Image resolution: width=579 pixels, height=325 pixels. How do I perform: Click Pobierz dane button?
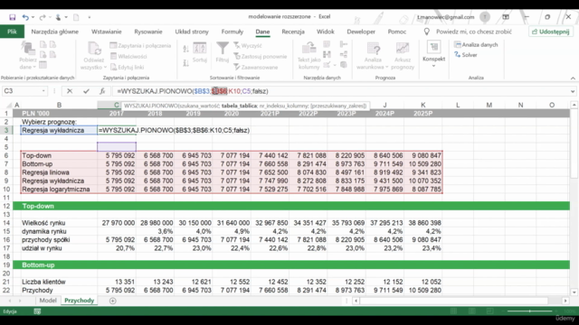tap(28, 55)
